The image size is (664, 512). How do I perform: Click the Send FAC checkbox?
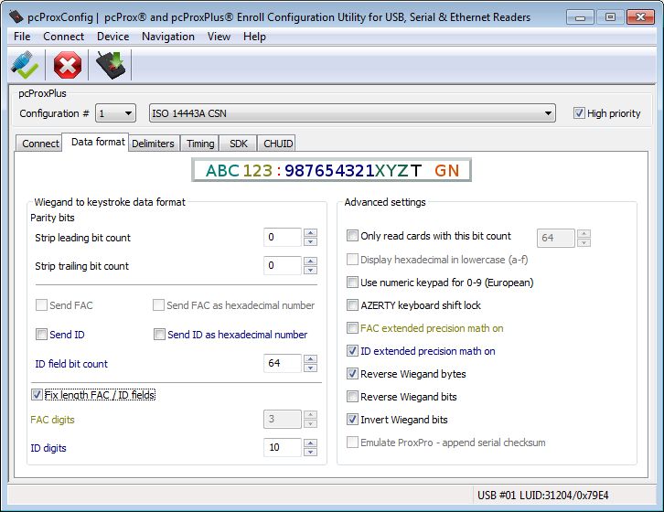tap(41, 304)
